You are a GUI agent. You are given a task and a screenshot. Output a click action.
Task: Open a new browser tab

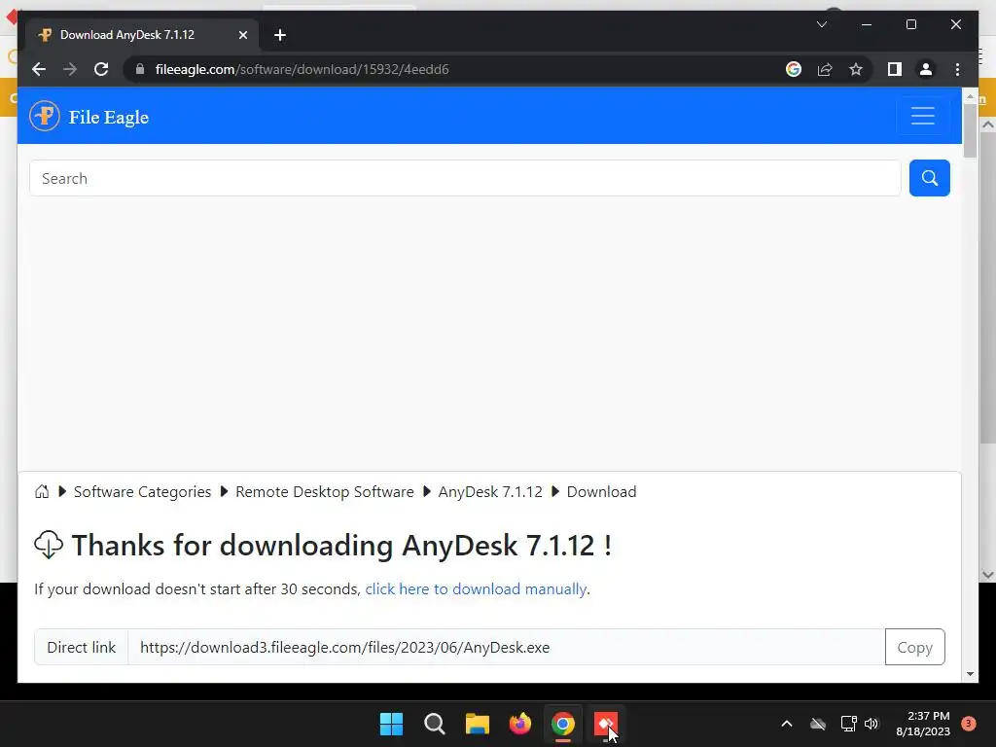280,35
